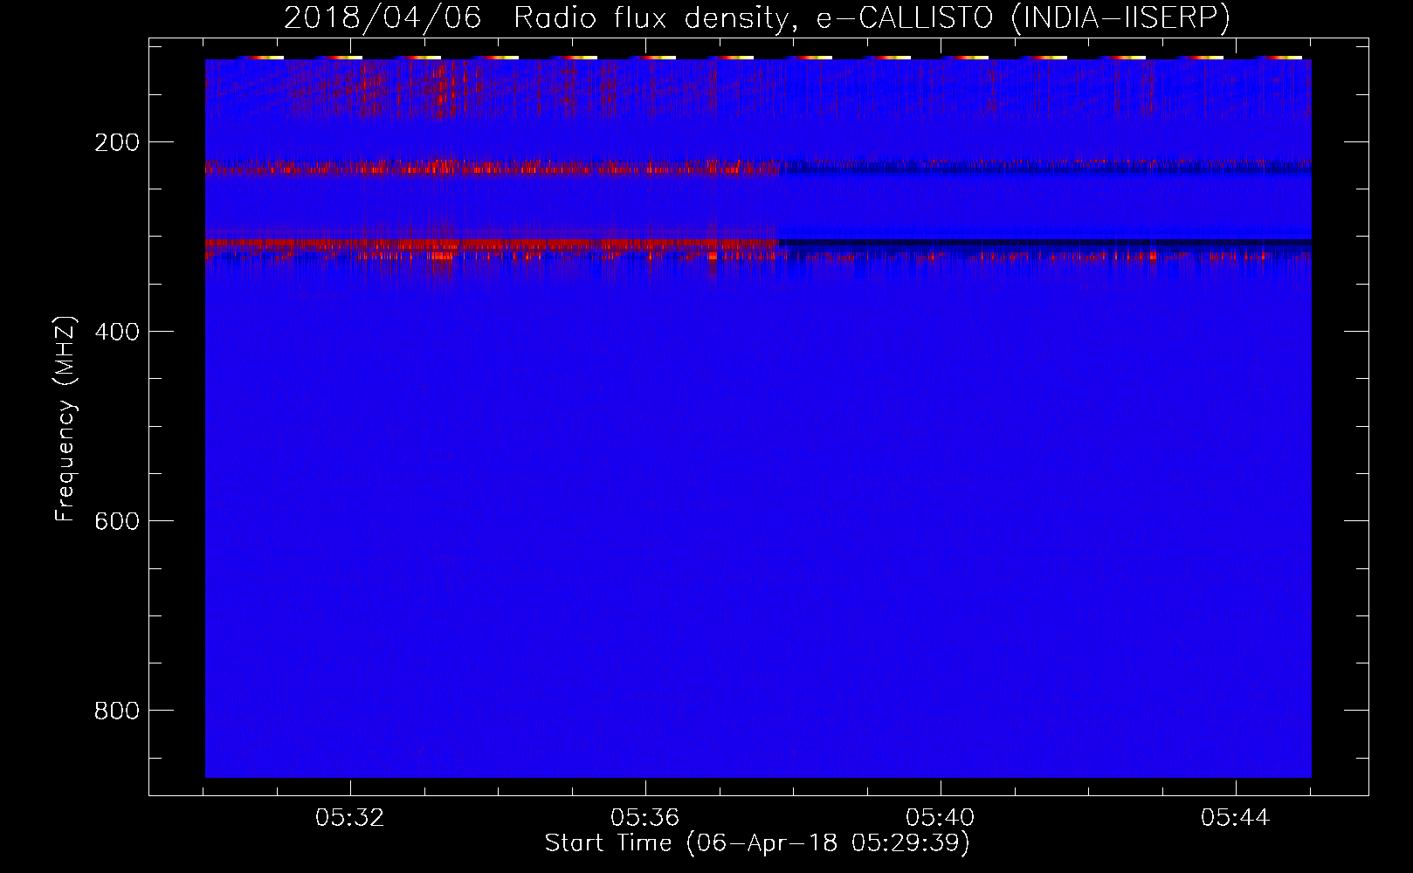
Task: Click the 800 frequency tick label
Action: (x=117, y=711)
